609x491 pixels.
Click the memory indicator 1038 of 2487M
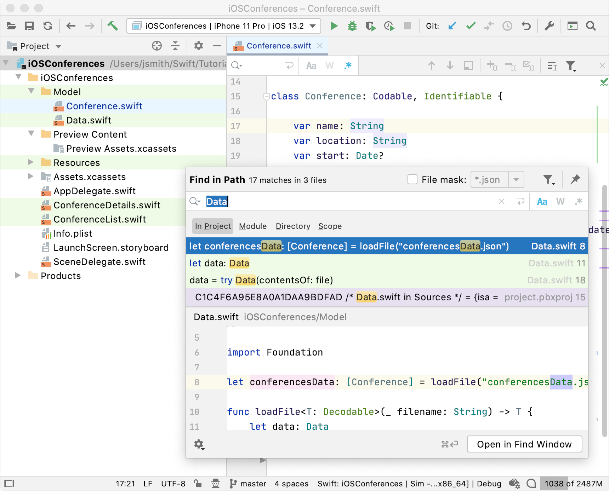tap(573, 483)
